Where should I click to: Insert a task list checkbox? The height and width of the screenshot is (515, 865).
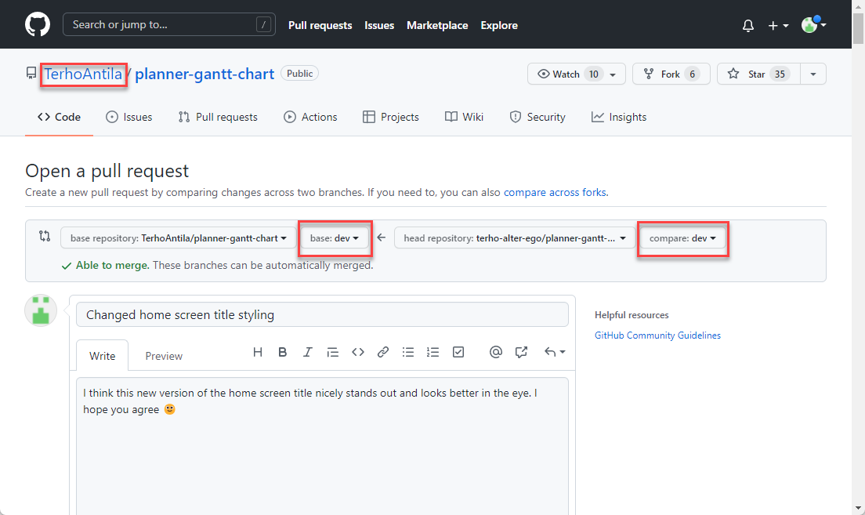click(458, 352)
